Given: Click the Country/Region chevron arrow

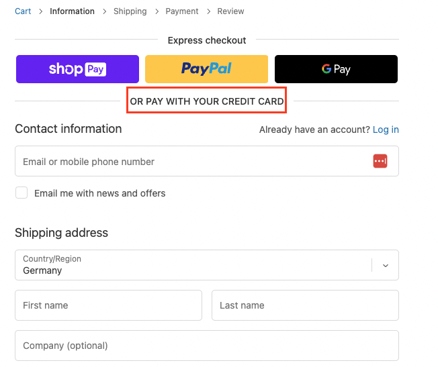Looking at the screenshot, I should click(x=386, y=265).
